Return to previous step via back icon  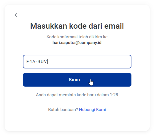pos(16,15)
